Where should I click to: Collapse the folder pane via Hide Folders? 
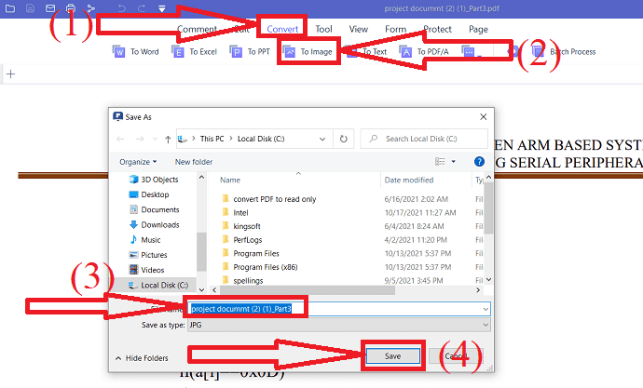click(x=142, y=357)
